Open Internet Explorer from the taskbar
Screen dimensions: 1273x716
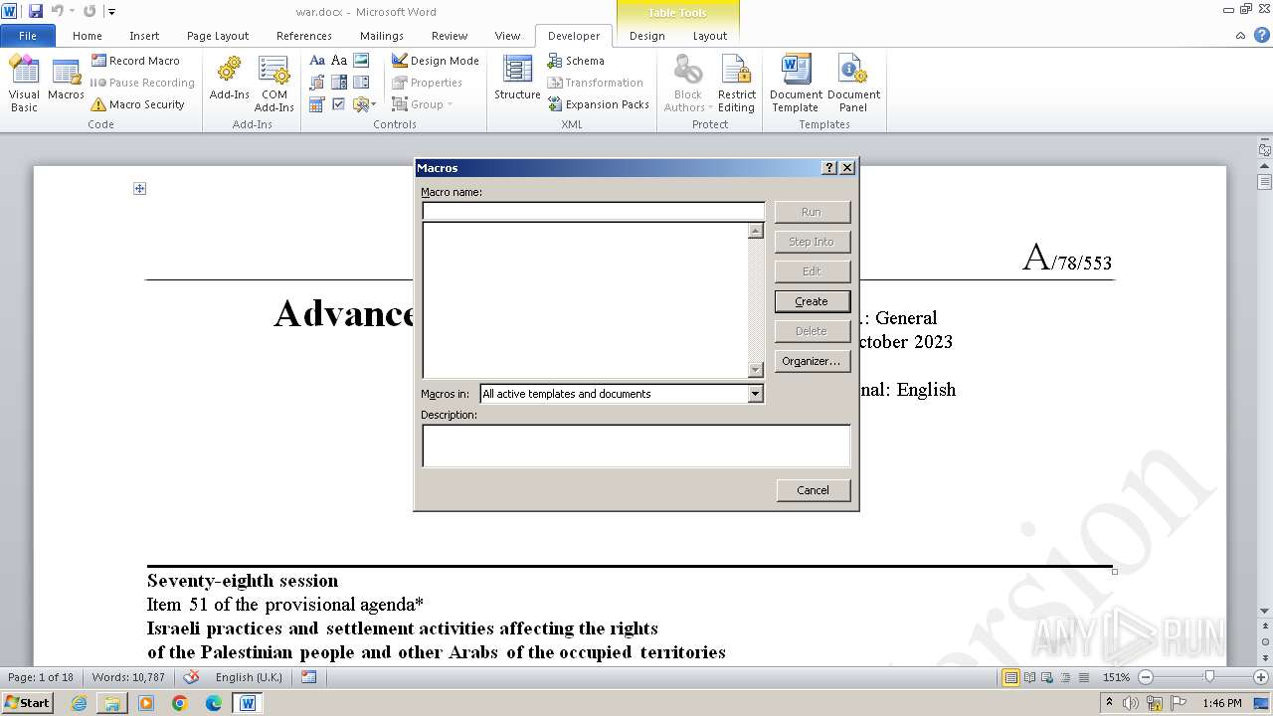[79, 703]
